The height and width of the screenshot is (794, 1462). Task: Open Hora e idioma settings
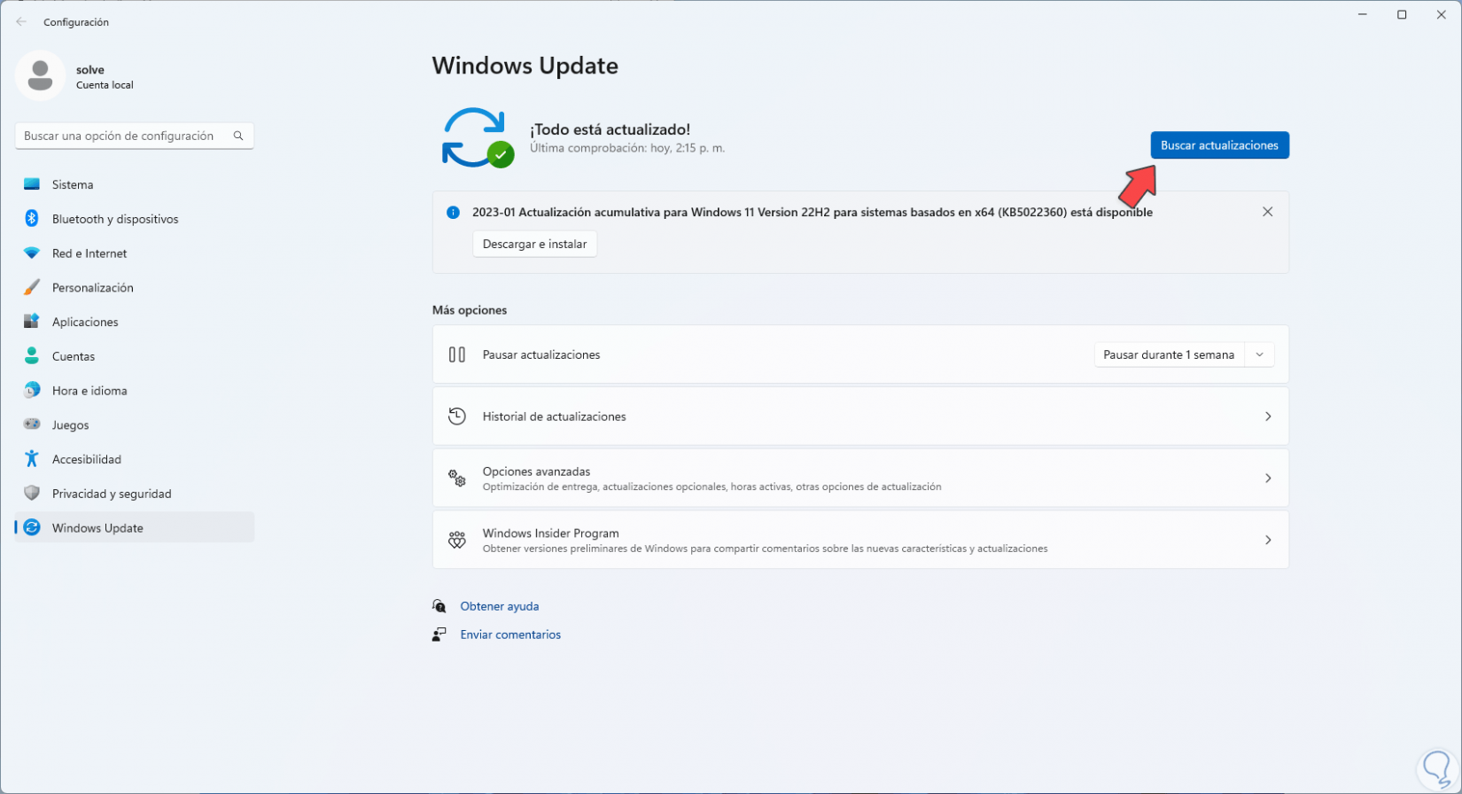135,391
